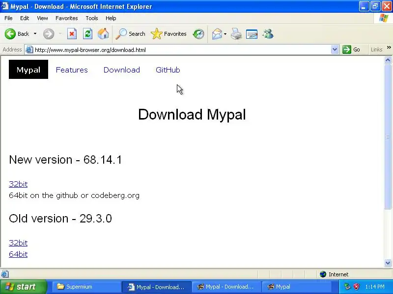Click the Internet zone globe in status bar

[323, 274]
